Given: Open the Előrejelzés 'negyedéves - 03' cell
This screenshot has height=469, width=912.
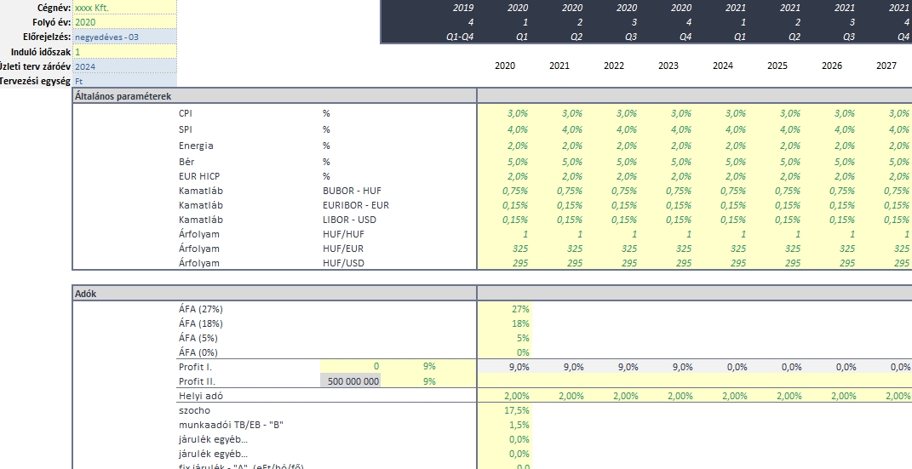Looking at the screenshot, I should 124,37.
